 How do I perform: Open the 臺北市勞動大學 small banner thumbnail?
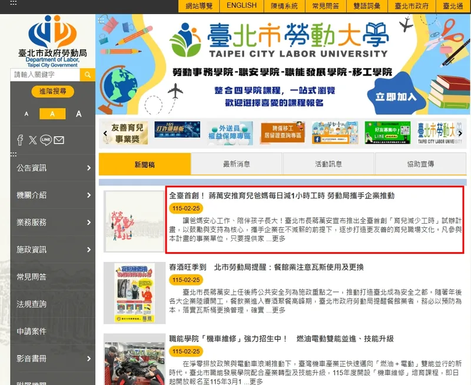pyautogui.click(x=440, y=133)
